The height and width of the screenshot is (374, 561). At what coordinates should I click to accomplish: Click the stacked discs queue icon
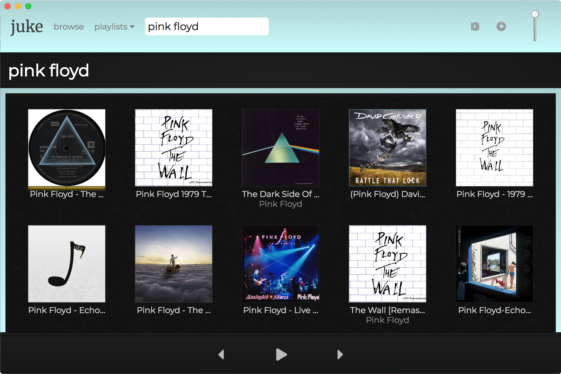pyautogui.click(x=475, y=26)
